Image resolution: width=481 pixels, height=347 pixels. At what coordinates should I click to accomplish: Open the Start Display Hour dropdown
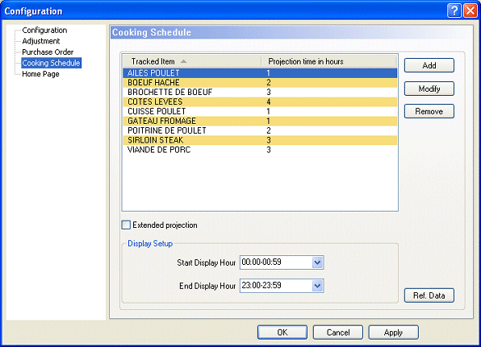coord(317,262)
